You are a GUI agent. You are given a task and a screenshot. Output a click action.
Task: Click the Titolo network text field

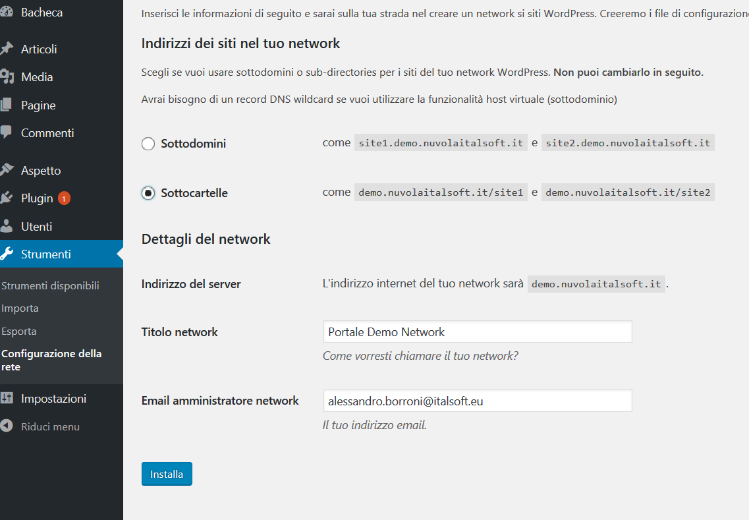click(477, 332)
